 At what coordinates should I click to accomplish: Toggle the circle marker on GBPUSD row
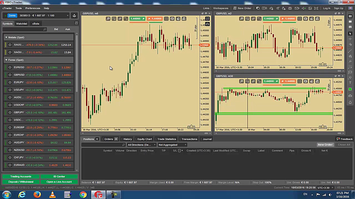click(10, 75)
